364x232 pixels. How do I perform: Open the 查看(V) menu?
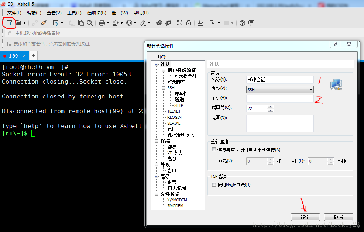54,13
